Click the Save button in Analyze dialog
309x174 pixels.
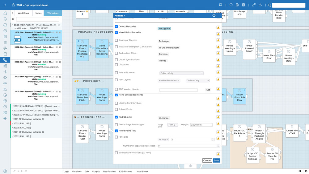tap(216, 160)
